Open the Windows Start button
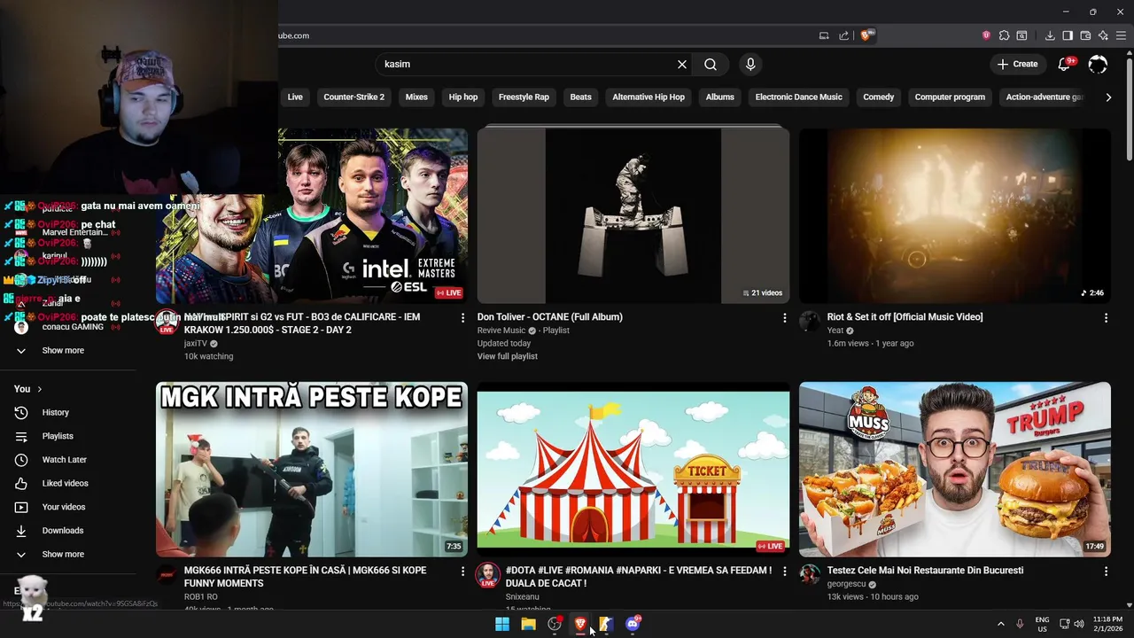Image resolution: width=1134 pixels, height=638 pixels. (502, 624)
